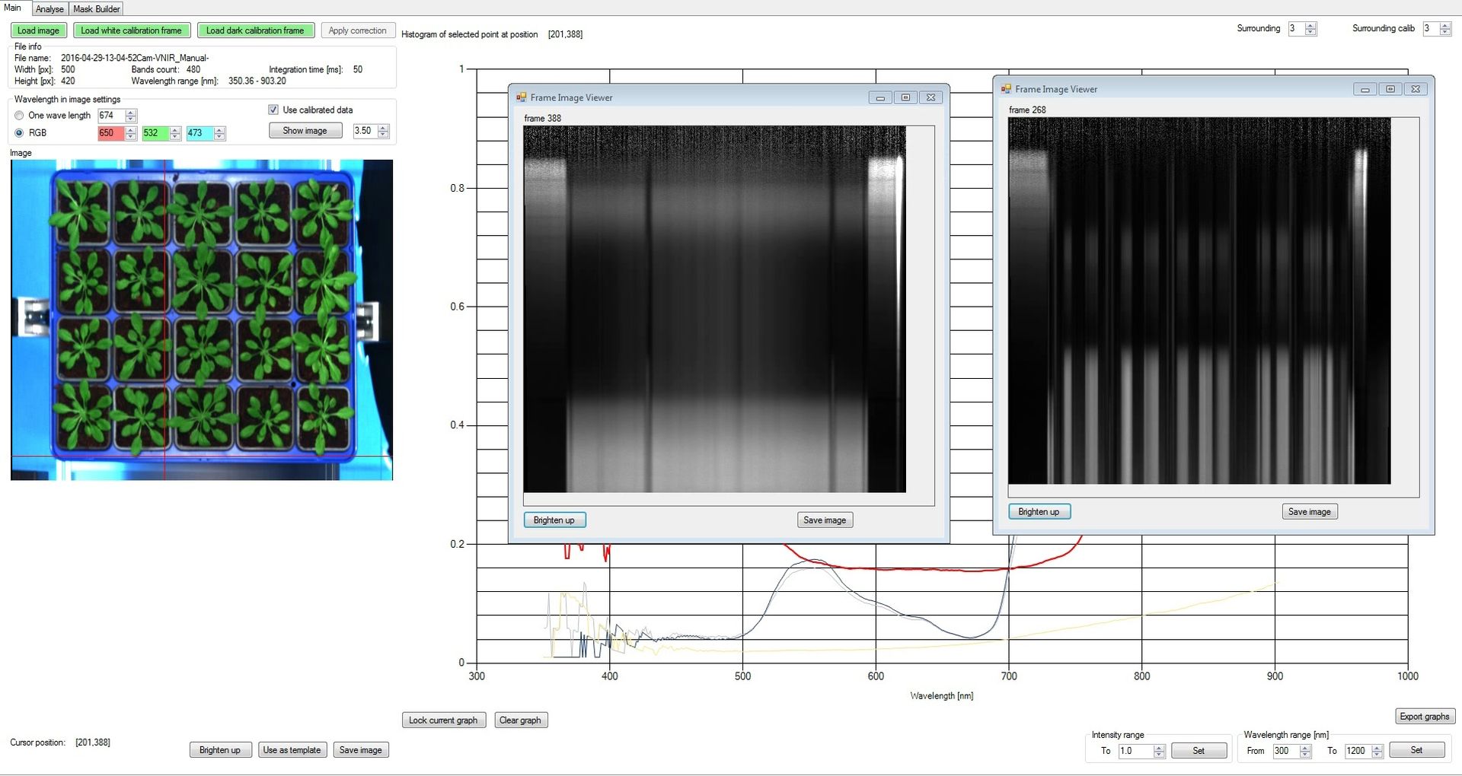
Task: Click the frame 388 viewer window icon
Action: pos(522,97)
